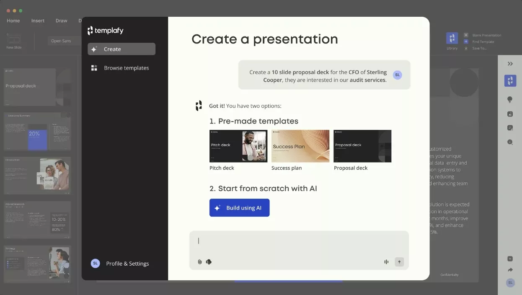Open the image assets icon in right sidebar
The height and width of the screenshot is (295, 522).
[x=510, y=114]
